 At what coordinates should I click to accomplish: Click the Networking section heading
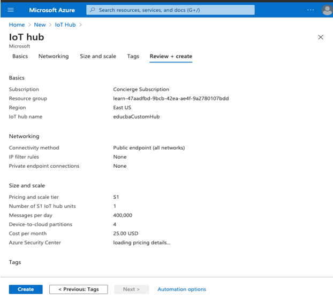24,136
